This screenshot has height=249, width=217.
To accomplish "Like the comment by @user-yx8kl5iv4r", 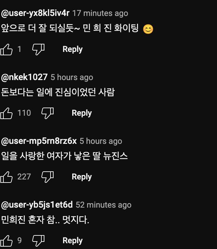I will 6,50.
